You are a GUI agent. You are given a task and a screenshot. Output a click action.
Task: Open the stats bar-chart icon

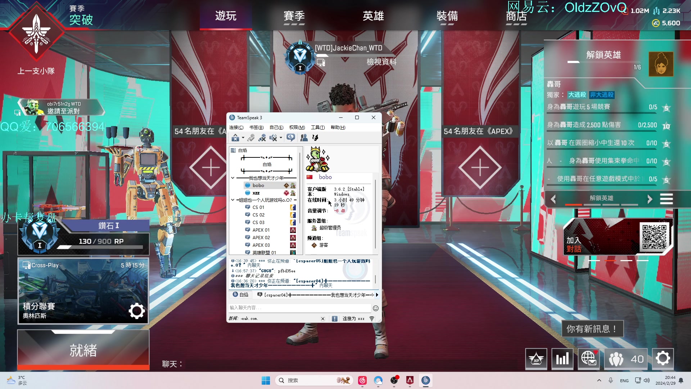pyautogui.click(x=562, y=359)
